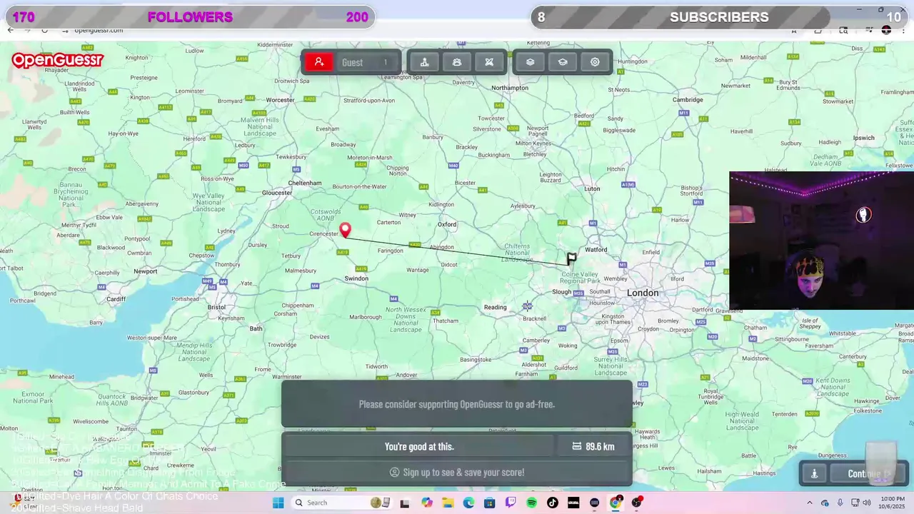Click the black flag actual location marker
Viewport: 914px width, 514px height.
[x=571, y=258]
